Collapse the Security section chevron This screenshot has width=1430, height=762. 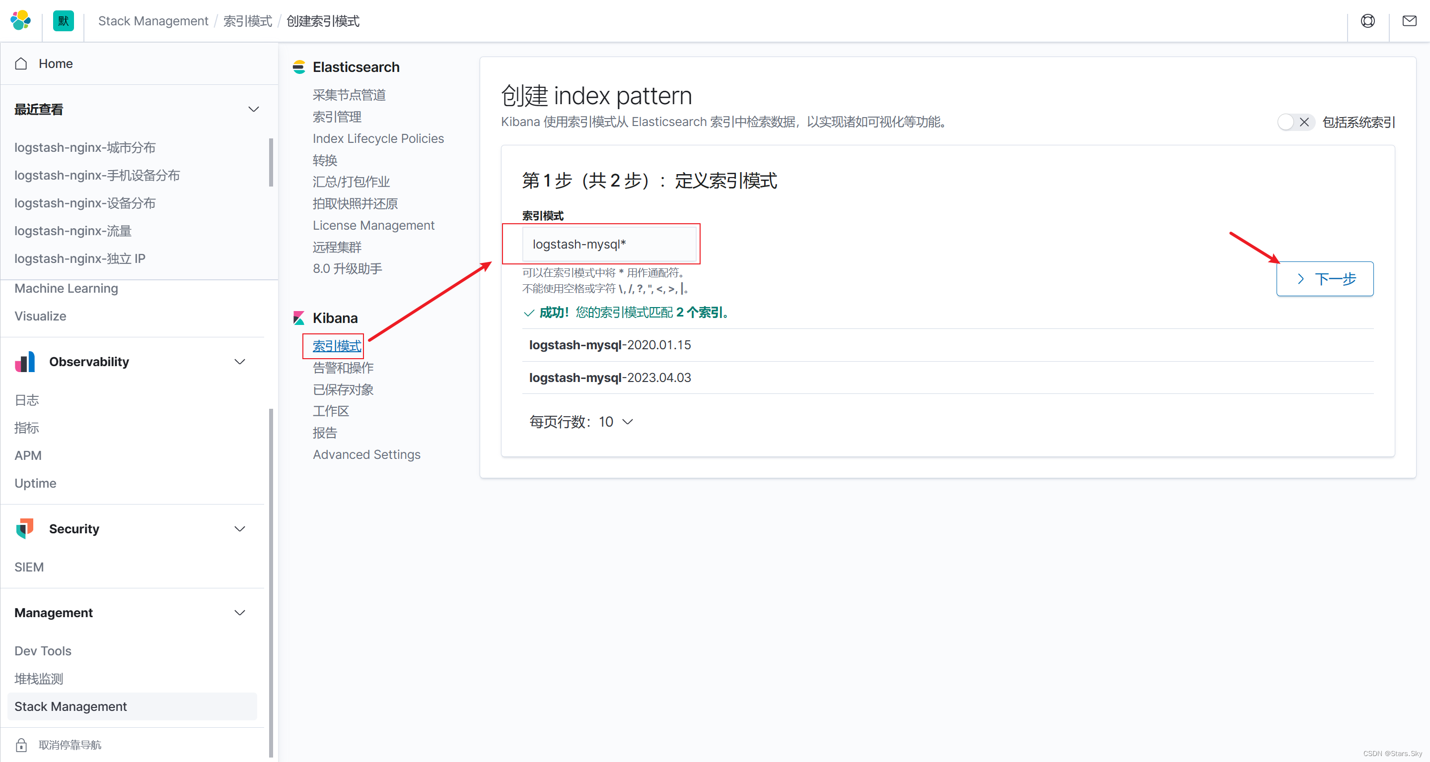coord(240,528)
